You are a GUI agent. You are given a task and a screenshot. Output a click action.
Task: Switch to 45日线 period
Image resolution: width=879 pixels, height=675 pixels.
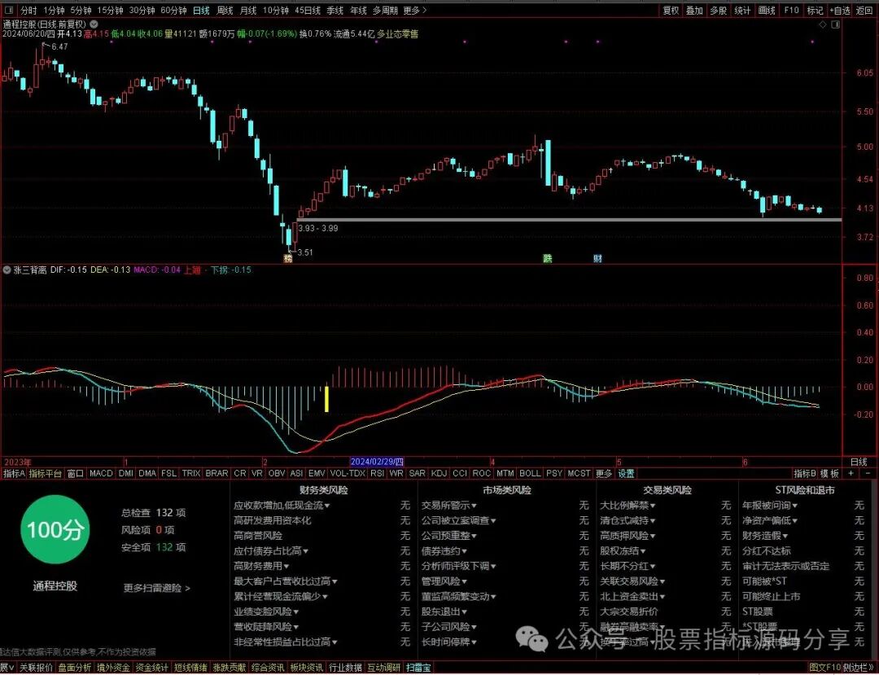[307, 10]
